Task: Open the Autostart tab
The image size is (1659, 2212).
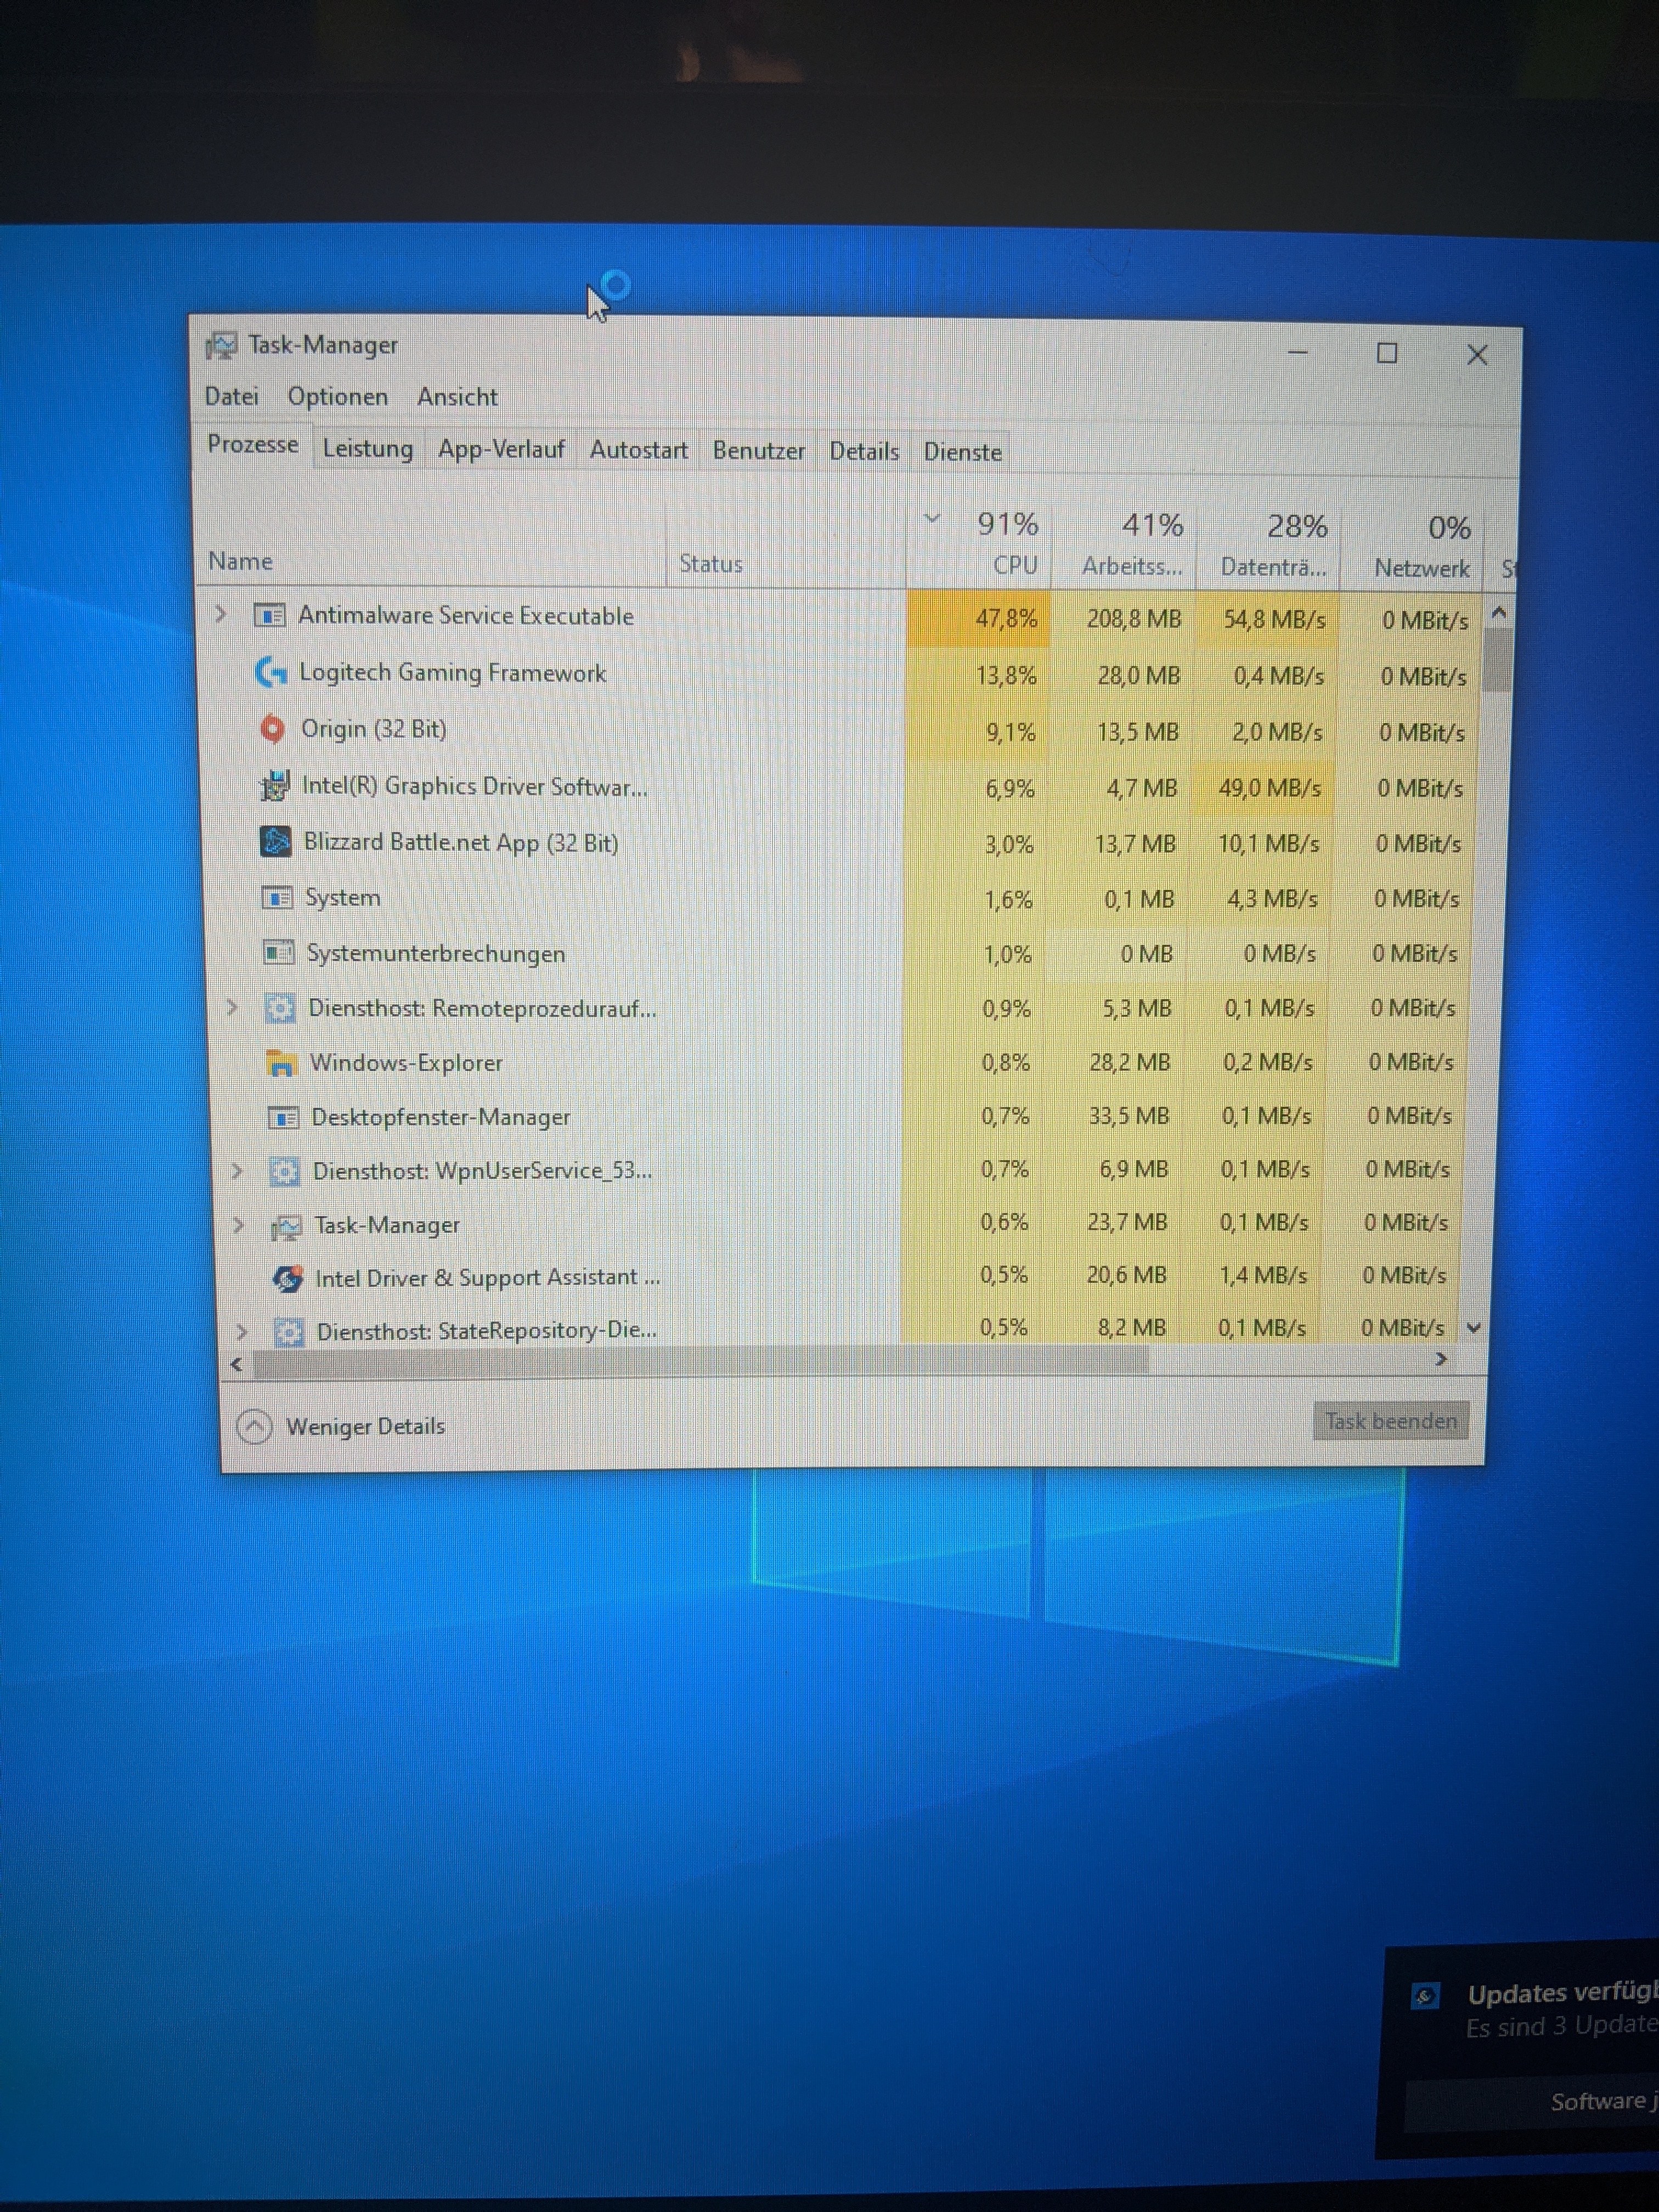Action: click(638, 450)
